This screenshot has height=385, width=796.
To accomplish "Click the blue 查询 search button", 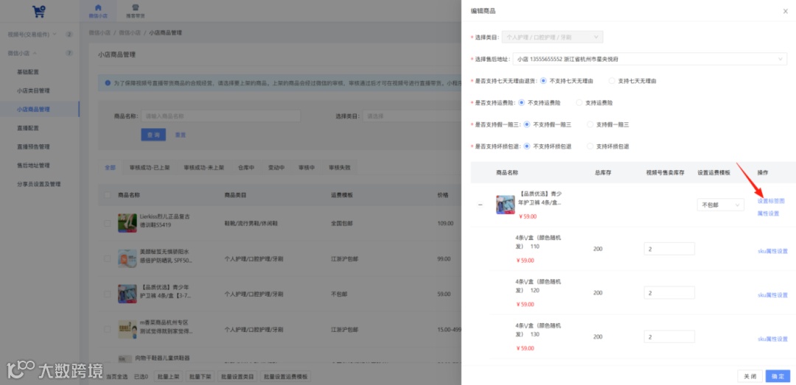I will [x=153, y=135].
